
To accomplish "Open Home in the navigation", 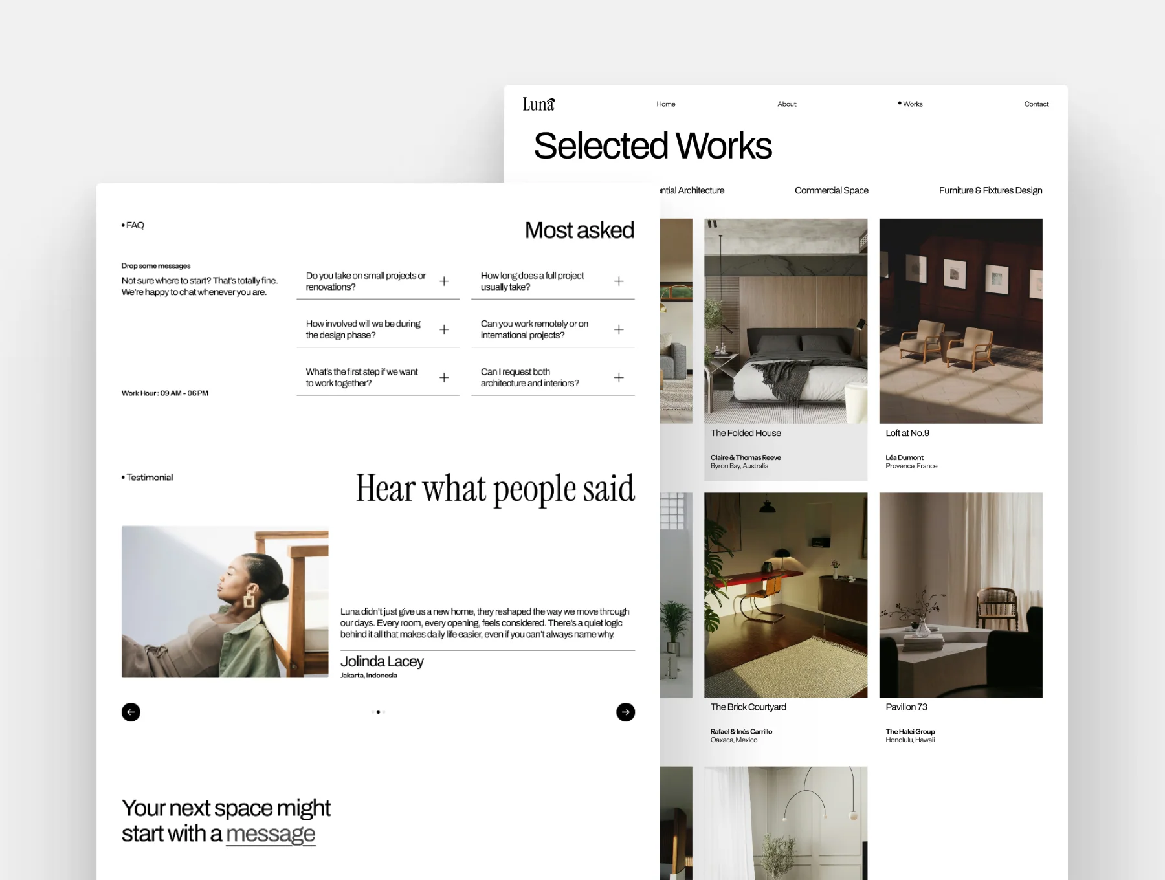I will click(x=666, y=104).
